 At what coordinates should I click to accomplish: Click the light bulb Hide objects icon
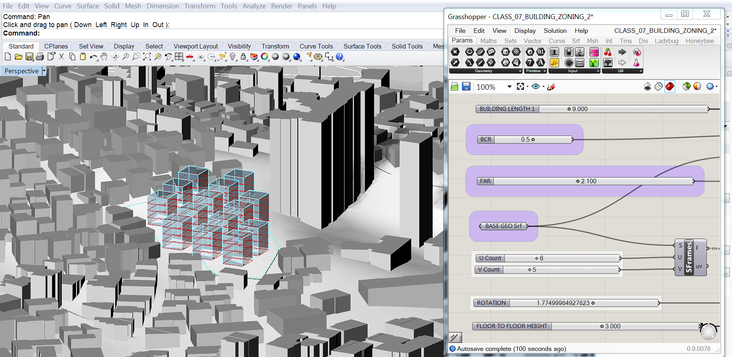tap(233, 57)
